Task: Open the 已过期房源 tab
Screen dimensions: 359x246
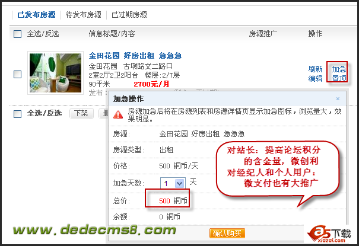Action: point(129,15)
